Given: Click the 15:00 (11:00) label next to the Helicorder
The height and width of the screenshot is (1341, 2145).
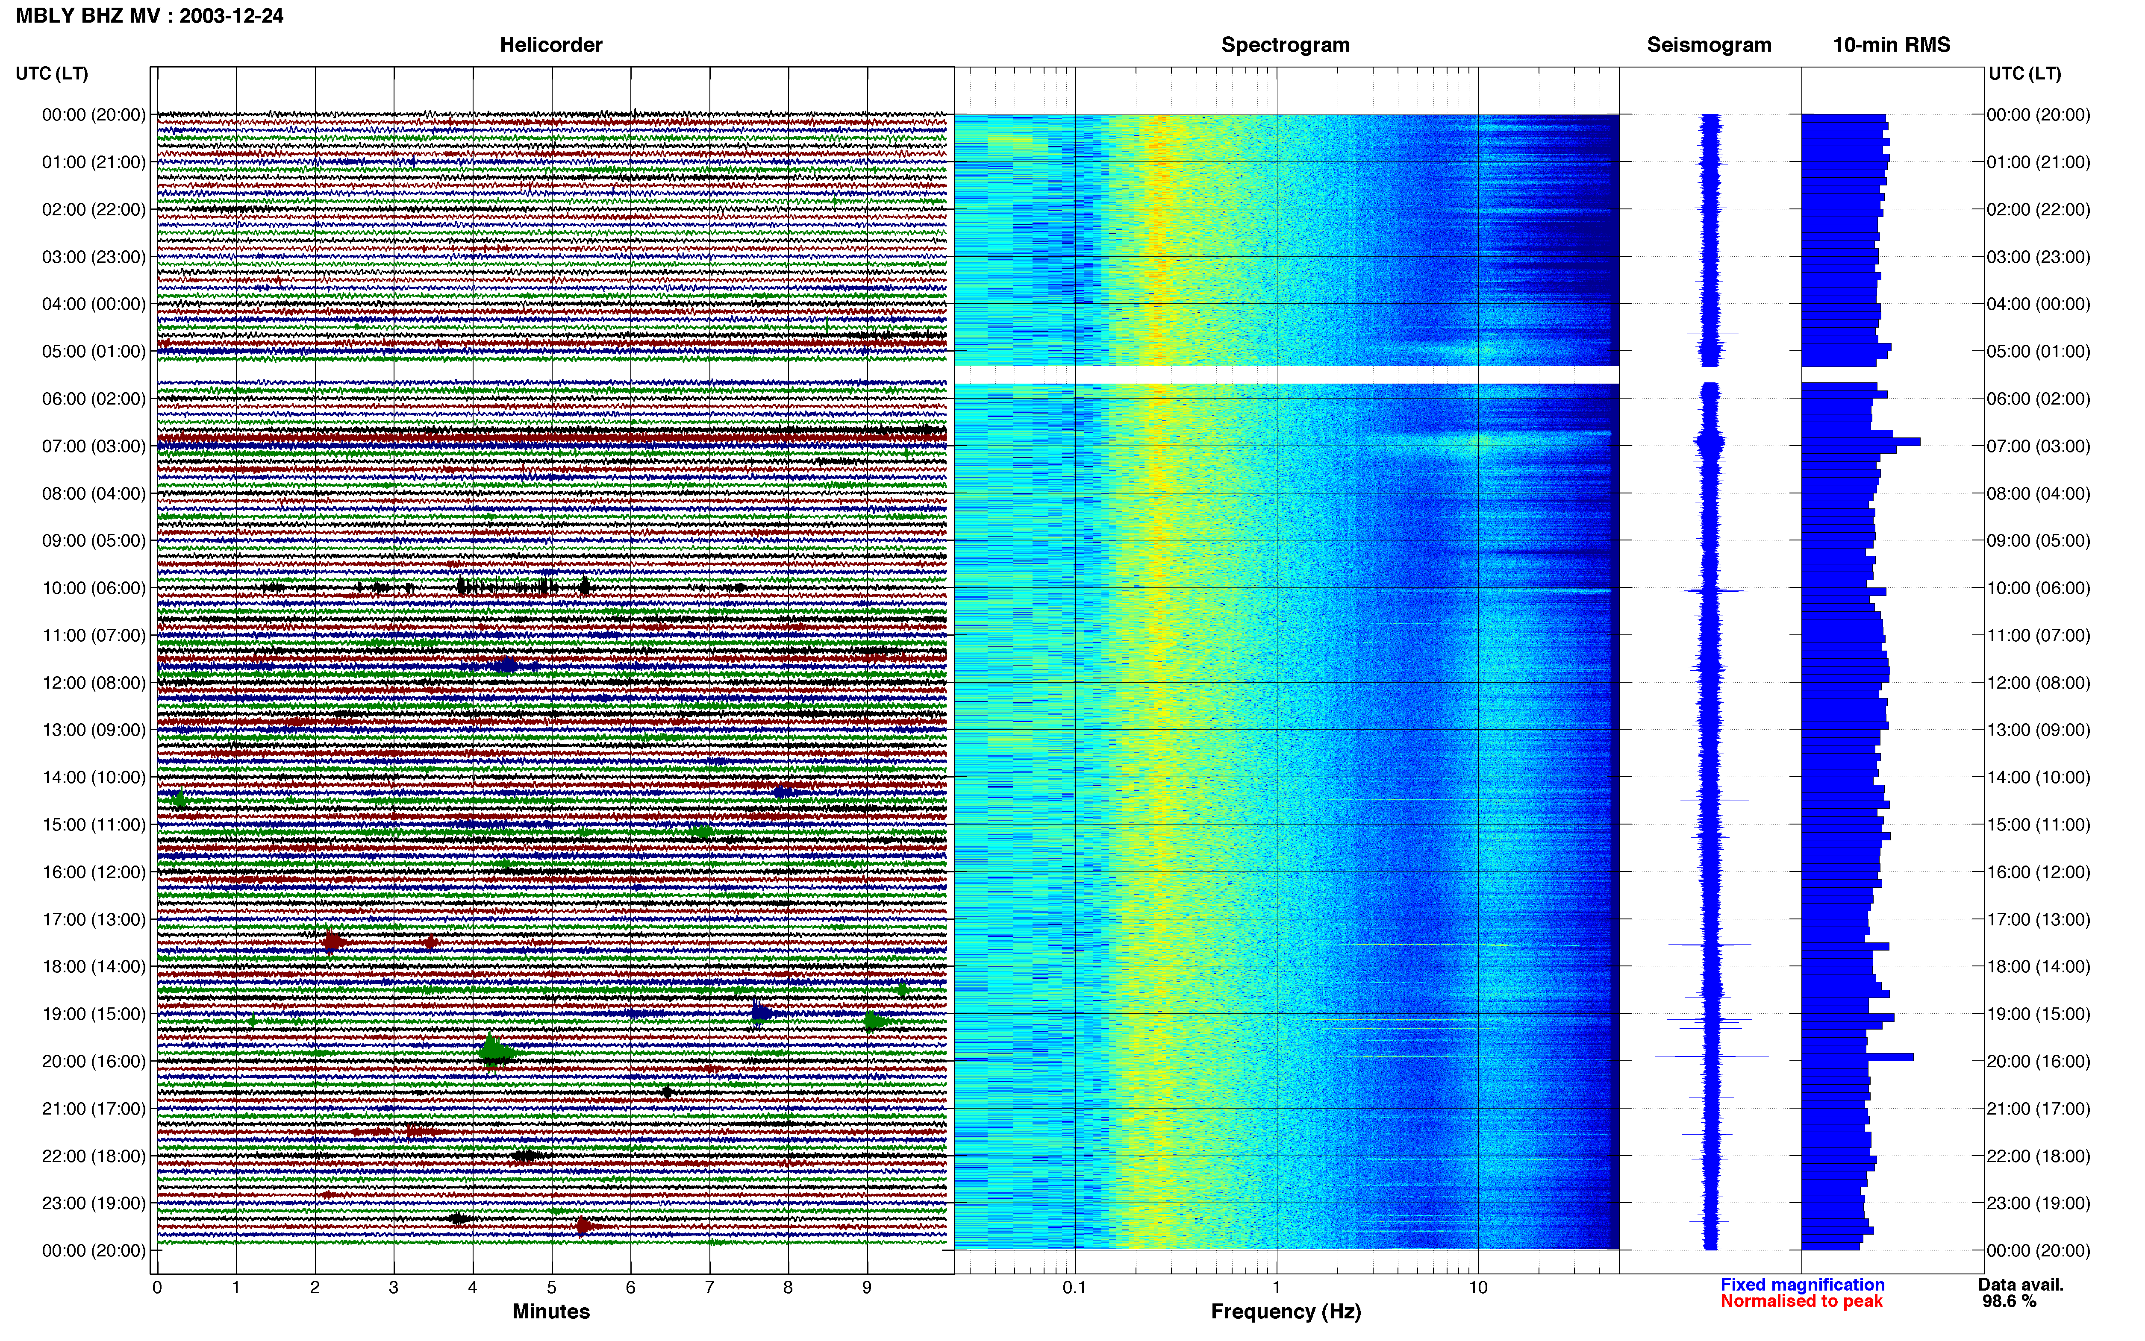Looking at the screenshot, I should (x=94, y=825).
